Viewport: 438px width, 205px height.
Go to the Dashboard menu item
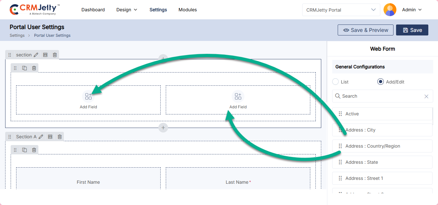coord(93,10)
